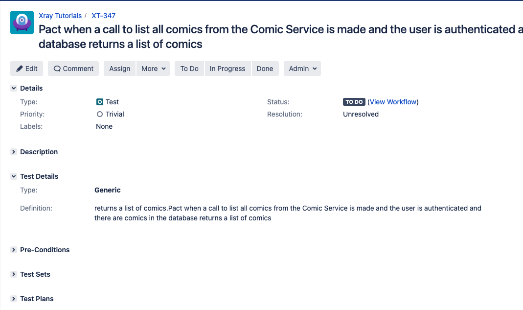The image size is (523, 310).
Task: Open the View Workflow link
Action: point(393,102)
